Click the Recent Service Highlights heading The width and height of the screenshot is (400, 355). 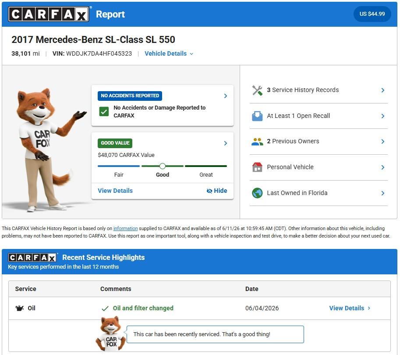103,257
